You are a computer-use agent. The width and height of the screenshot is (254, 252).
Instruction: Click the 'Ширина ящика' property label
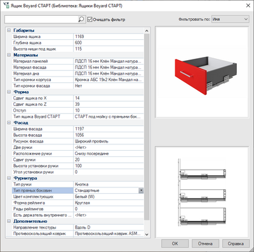[x=27, y=37]
